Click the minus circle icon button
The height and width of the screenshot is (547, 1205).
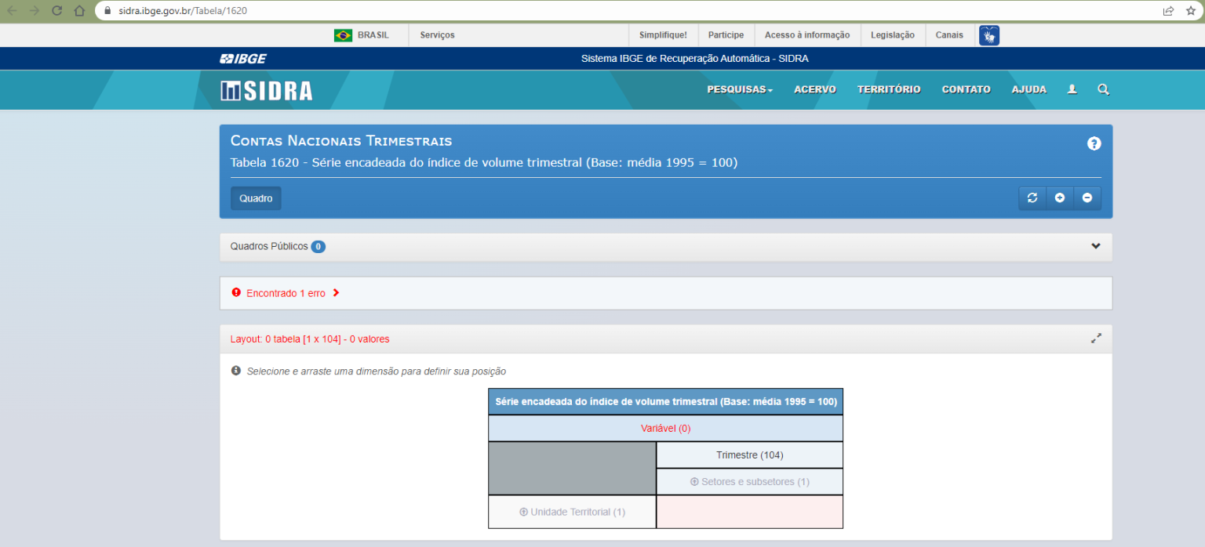(1087, 198)
